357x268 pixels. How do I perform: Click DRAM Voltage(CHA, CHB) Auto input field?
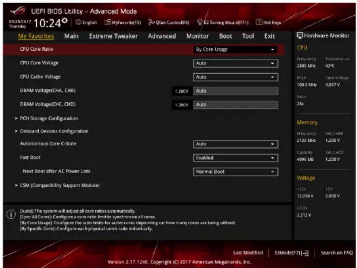click(x=236, y=91)
